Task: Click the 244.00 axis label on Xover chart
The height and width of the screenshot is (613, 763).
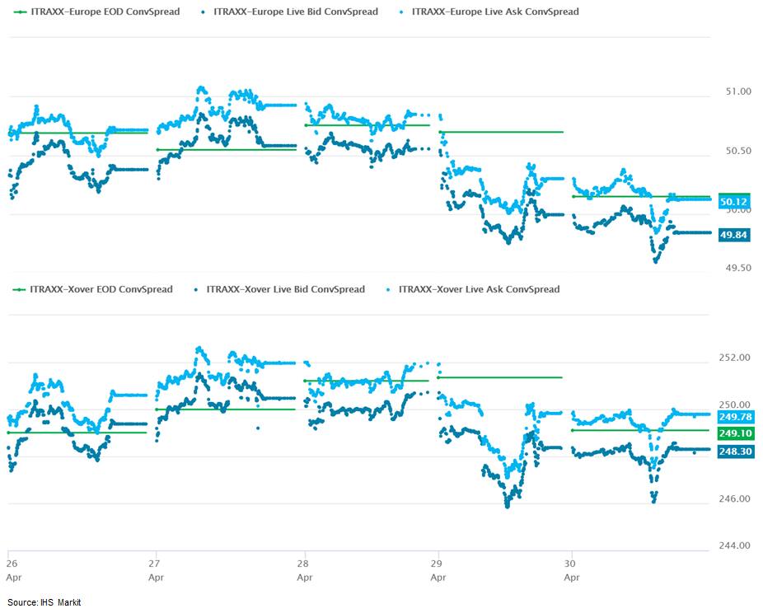Action: point(735,545)
